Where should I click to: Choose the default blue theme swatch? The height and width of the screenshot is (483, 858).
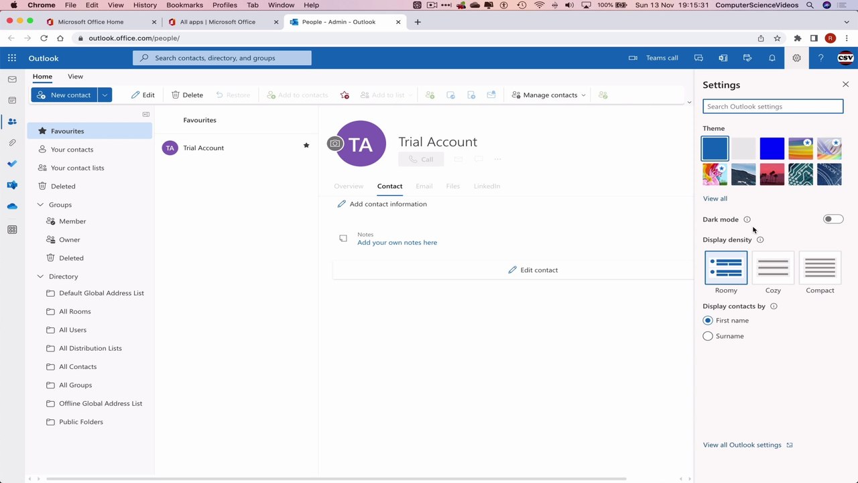[715, 148]
